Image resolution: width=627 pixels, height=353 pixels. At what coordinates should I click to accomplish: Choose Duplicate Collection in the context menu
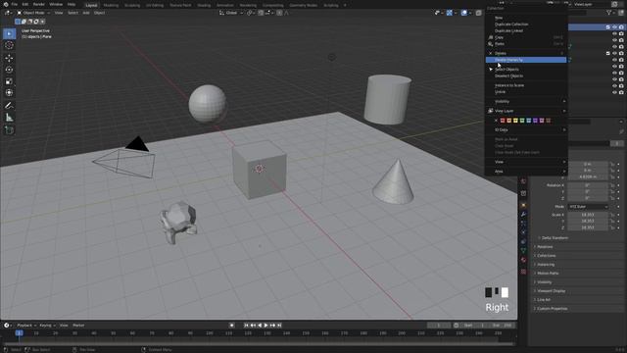511,24
